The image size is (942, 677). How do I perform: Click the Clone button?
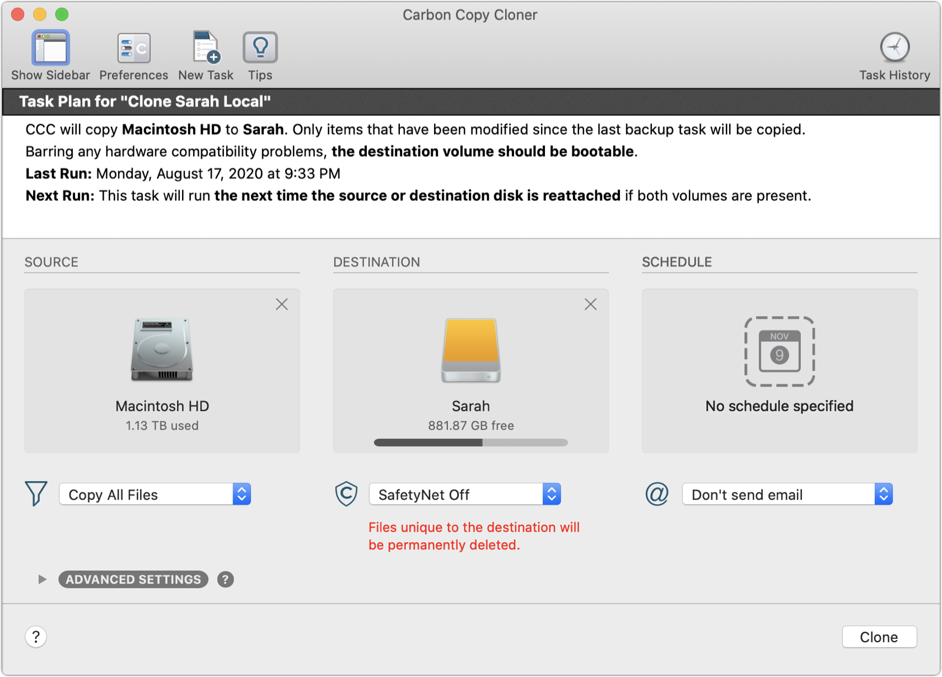tap(879, 637)
